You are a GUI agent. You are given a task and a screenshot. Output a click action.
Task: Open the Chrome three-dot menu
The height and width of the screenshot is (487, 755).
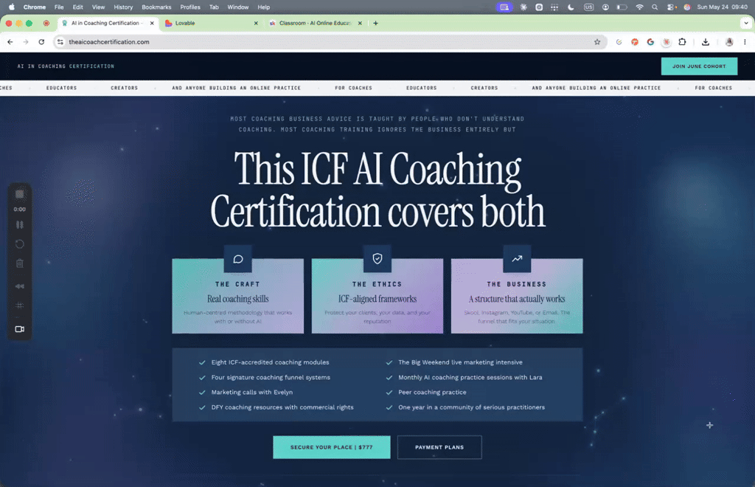click(x=745, y=42)
